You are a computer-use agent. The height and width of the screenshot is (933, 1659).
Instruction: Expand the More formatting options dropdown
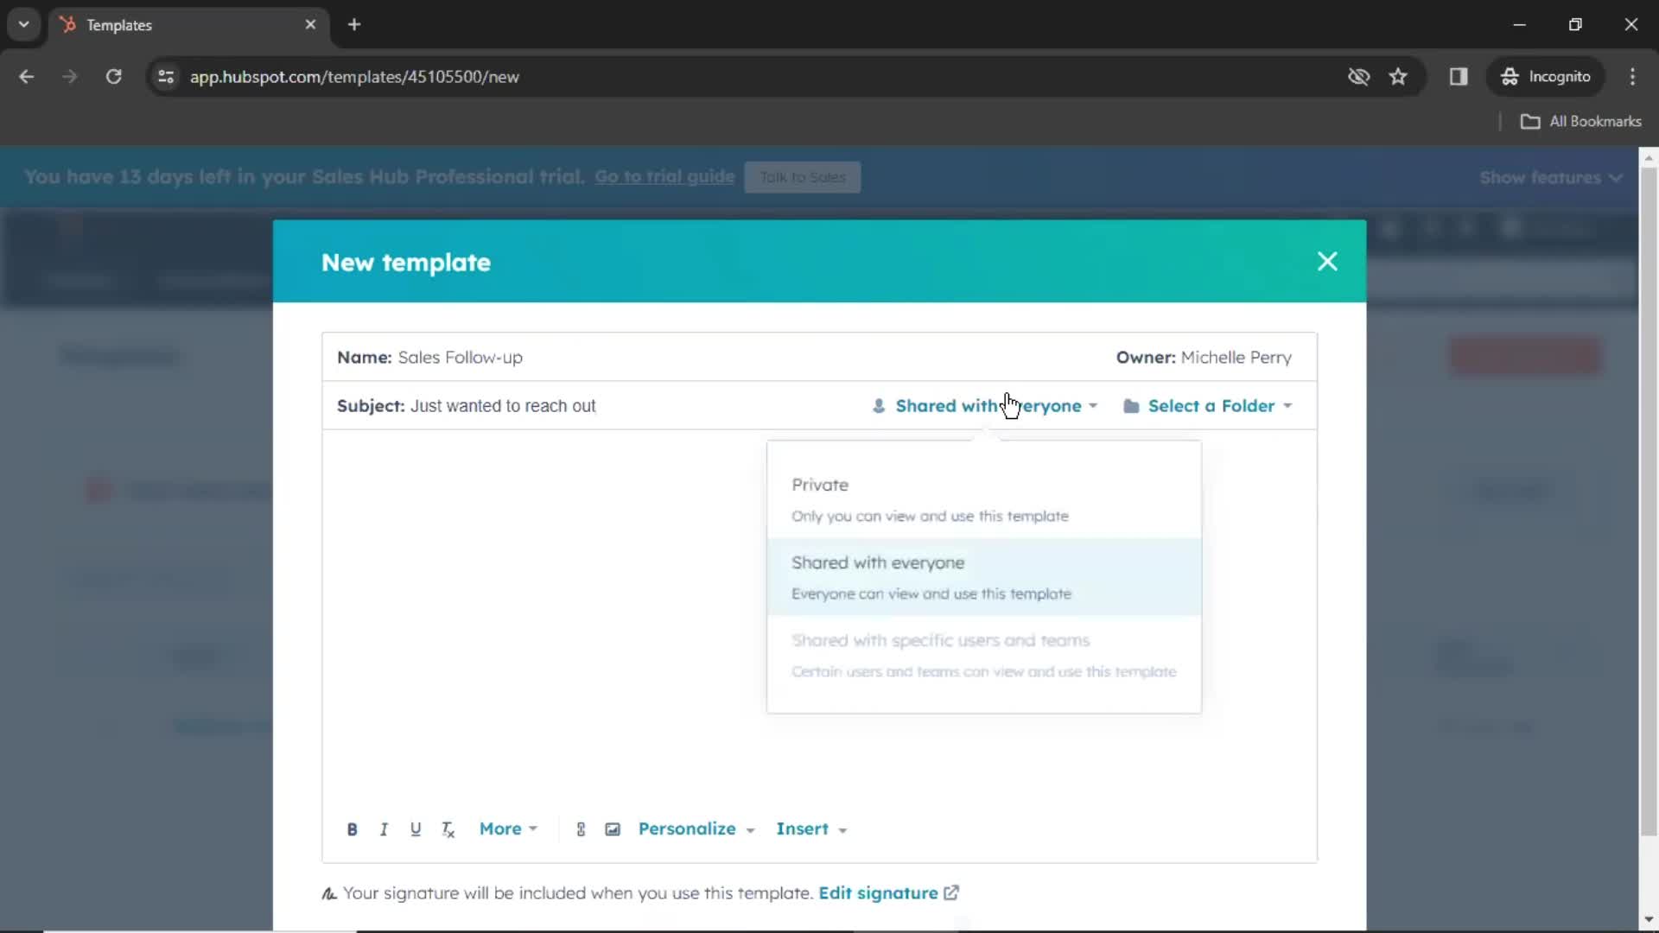click(507, 828)
